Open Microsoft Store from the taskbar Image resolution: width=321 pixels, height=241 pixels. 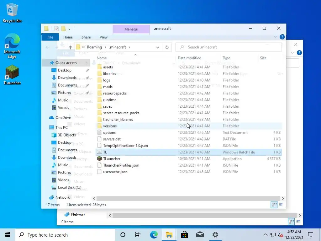point(184,235)
